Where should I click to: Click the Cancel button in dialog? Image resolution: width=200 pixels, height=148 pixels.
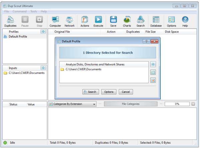coord(126,92)
